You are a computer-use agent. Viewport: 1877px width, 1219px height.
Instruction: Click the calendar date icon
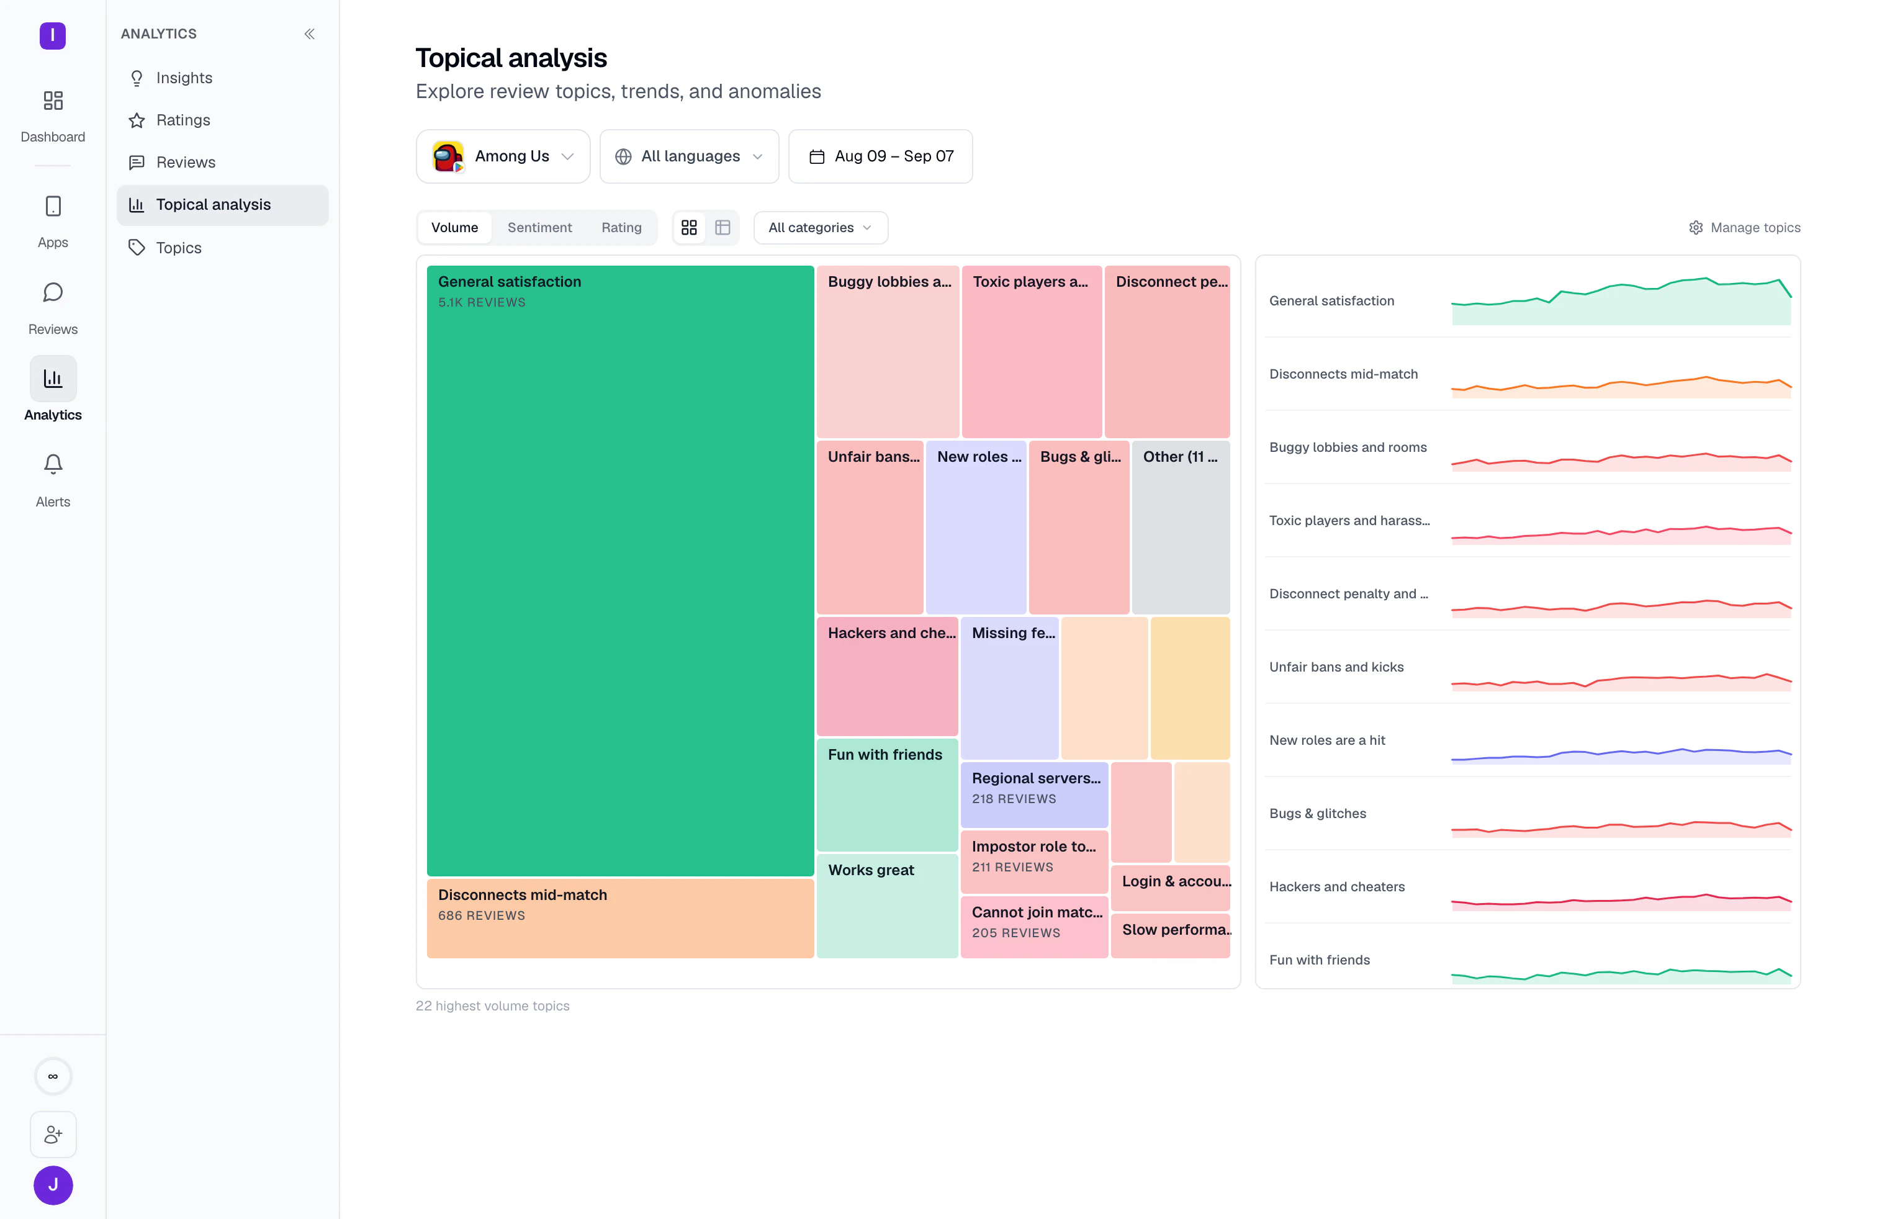817,157
